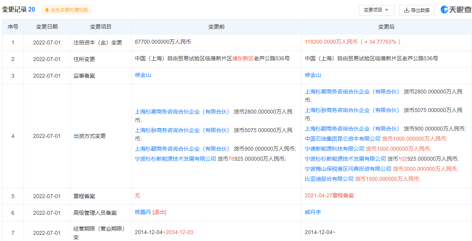Click the 发生变更时通知我 button

[x=66, y=10]
